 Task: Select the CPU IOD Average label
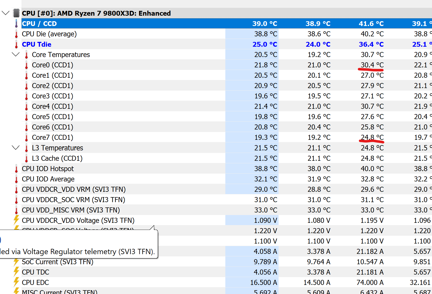coord(48,179)
